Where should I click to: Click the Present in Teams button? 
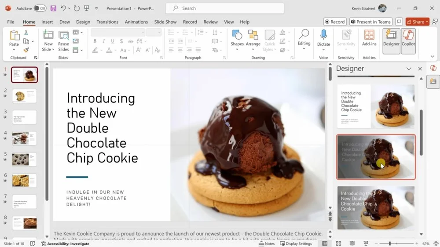coord(370,22)
